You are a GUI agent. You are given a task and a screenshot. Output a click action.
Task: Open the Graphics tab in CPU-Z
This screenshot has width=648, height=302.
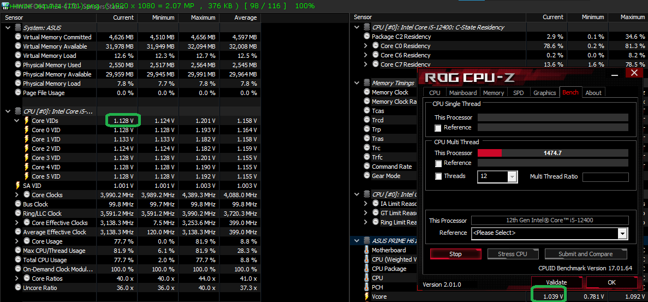[x=544, y=92]
